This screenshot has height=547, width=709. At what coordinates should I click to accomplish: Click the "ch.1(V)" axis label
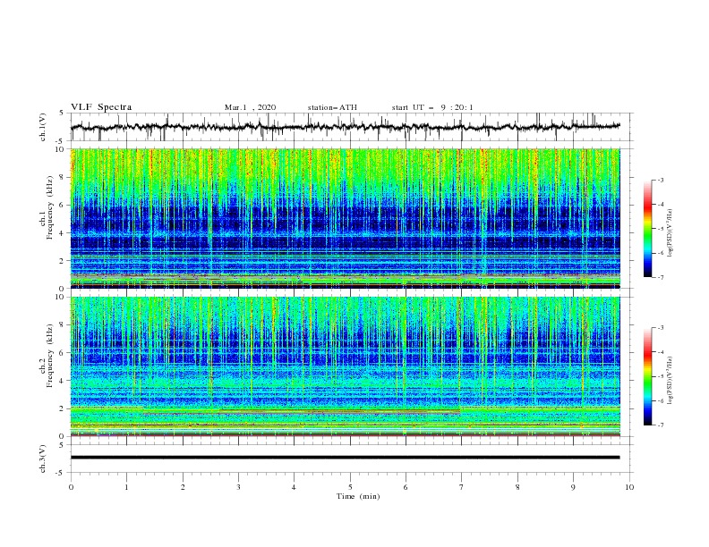pyautogui.click(x=43, y=127)
